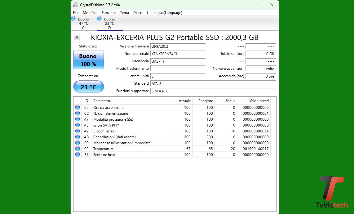Click the CrystalDiskInfo app icon in title bar
Viewport: 354px width, 214px height.
pos(76,5)
